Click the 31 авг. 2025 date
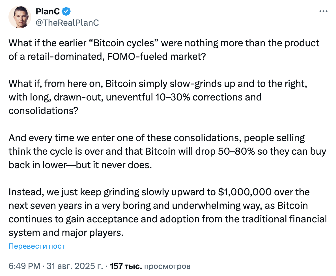 click(x=75, y=266)
